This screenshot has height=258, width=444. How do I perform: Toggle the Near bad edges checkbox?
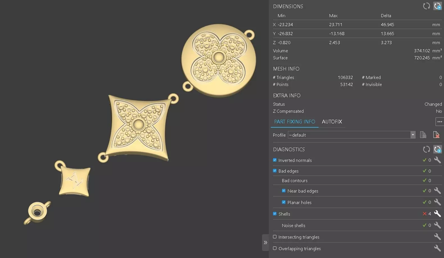tap(284, 191)
